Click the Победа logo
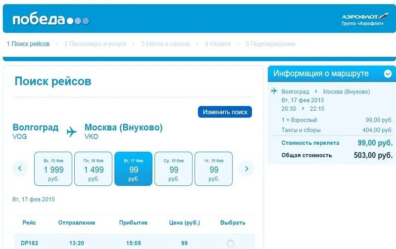Image resolution: width=396 pixels, height=249 pixels. tap(51, 19)
